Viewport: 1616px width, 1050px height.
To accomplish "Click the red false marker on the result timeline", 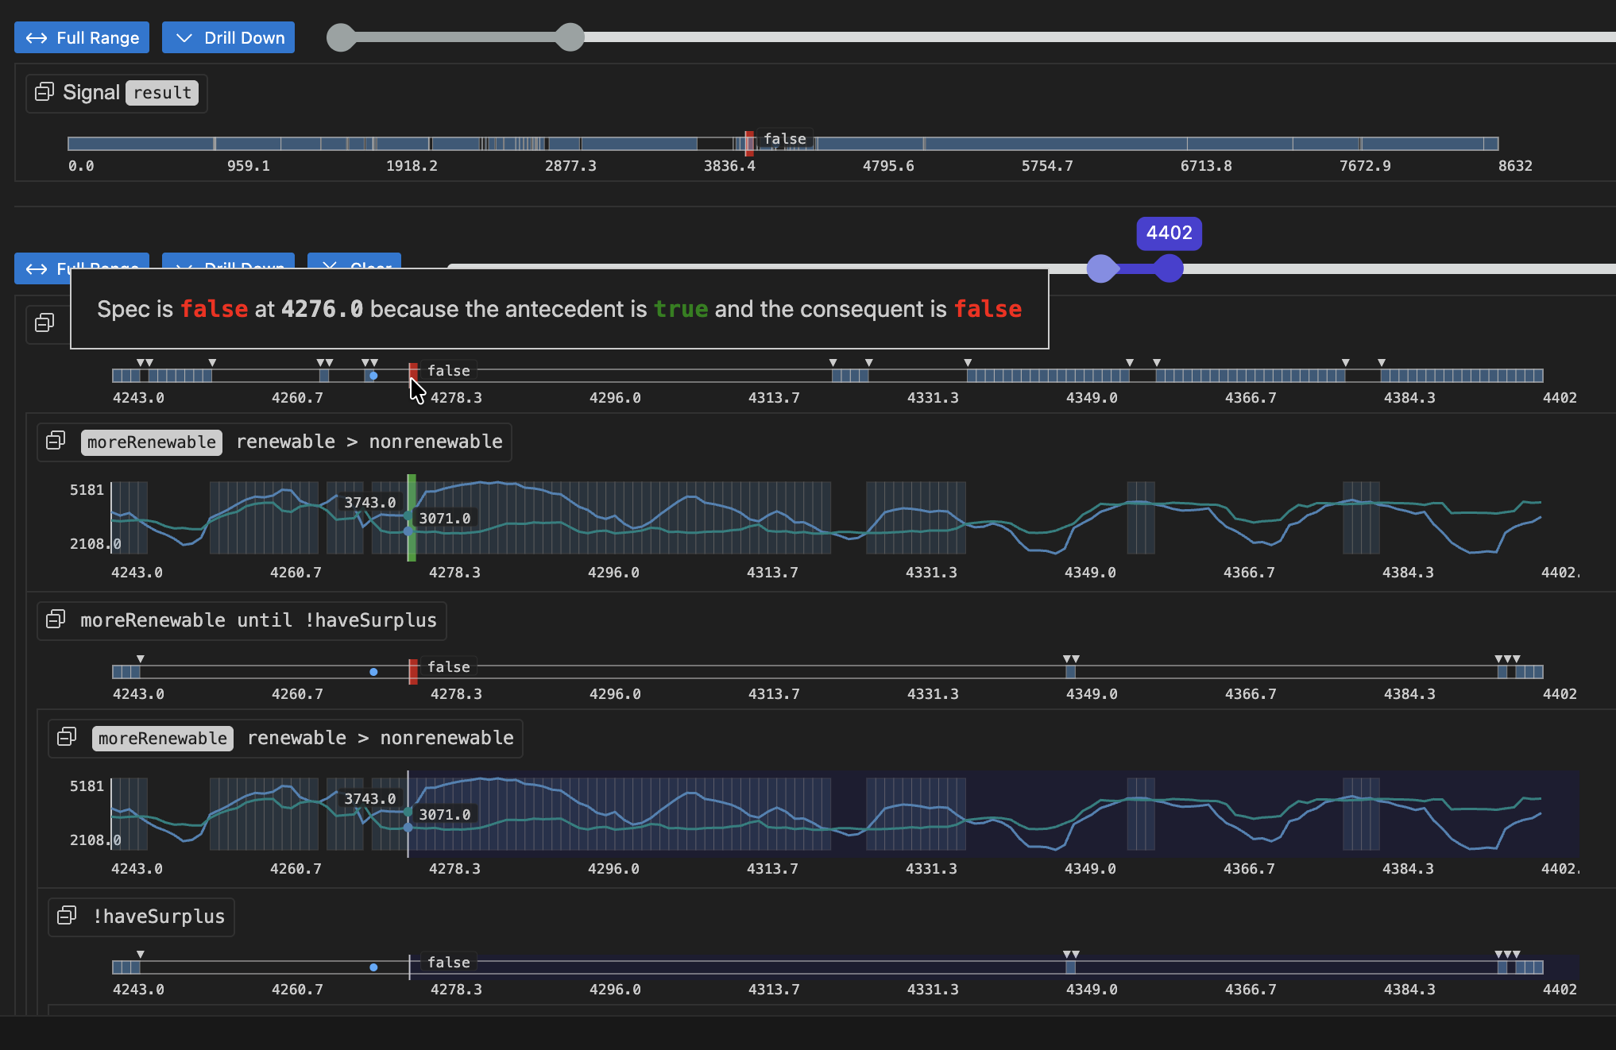I will point(748,144).
